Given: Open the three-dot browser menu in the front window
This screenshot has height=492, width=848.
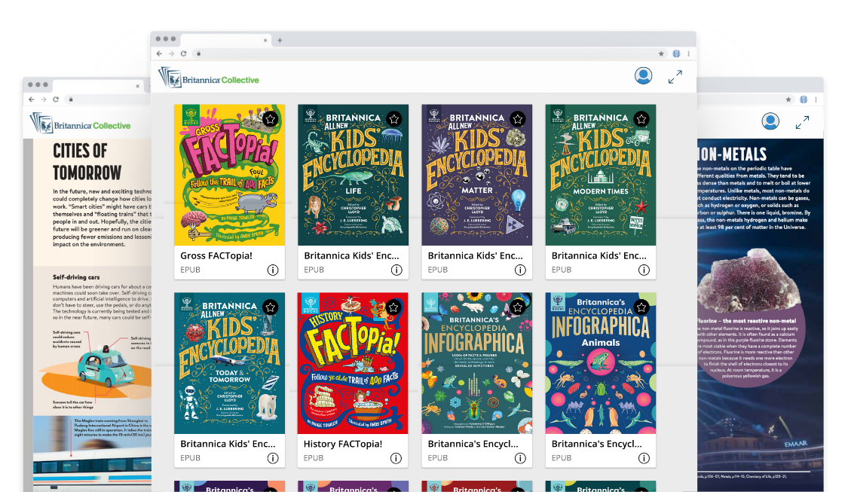Looking at the screenshot, I should pyautogui.click(x=688, y=53).
